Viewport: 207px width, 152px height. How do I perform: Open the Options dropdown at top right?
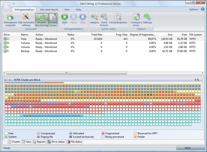pos(194,9)
